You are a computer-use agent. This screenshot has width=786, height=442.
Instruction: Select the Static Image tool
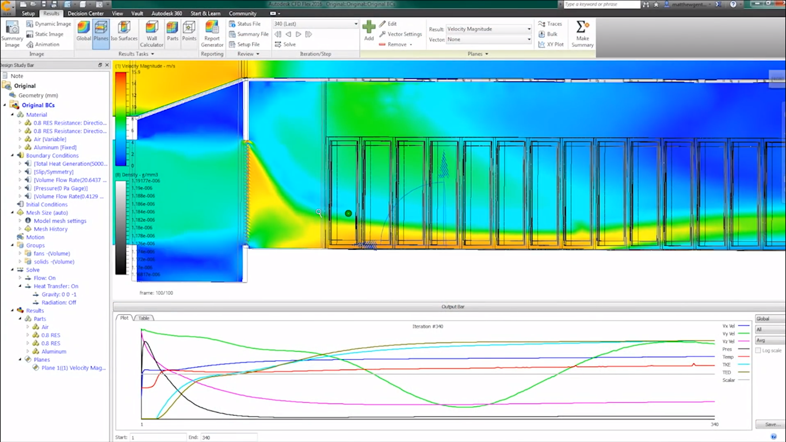[x=44, y=34]
